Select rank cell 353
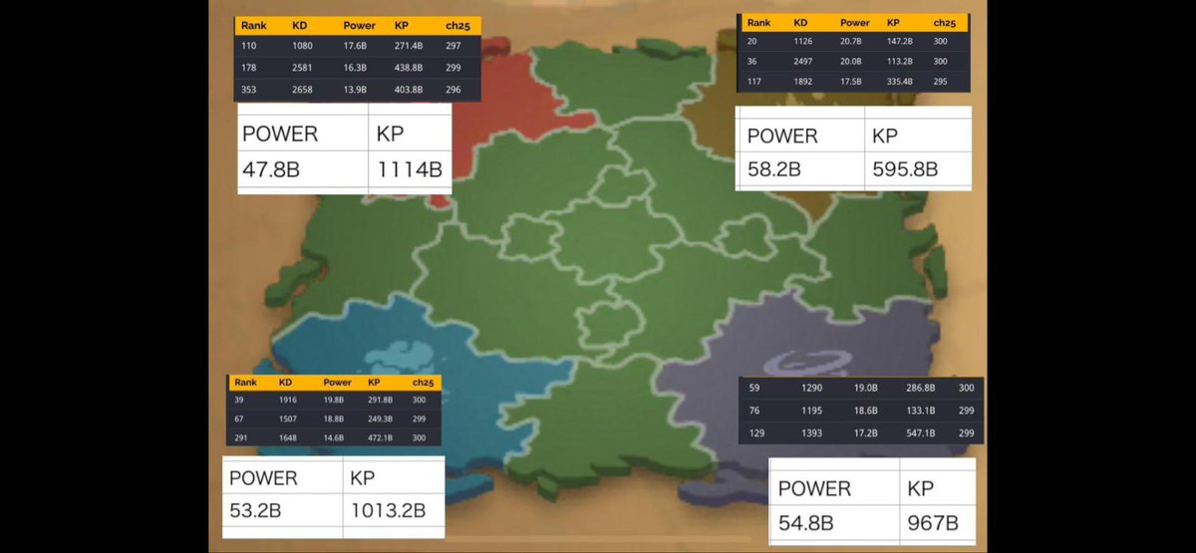Viewport: 1196px width, 553px height. point(248,90)
